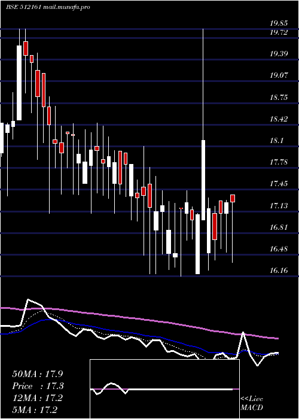This screenshot has height=419, width=299.
Task: Click the 19.07 price axis label
Action: [x=279, y=75]
